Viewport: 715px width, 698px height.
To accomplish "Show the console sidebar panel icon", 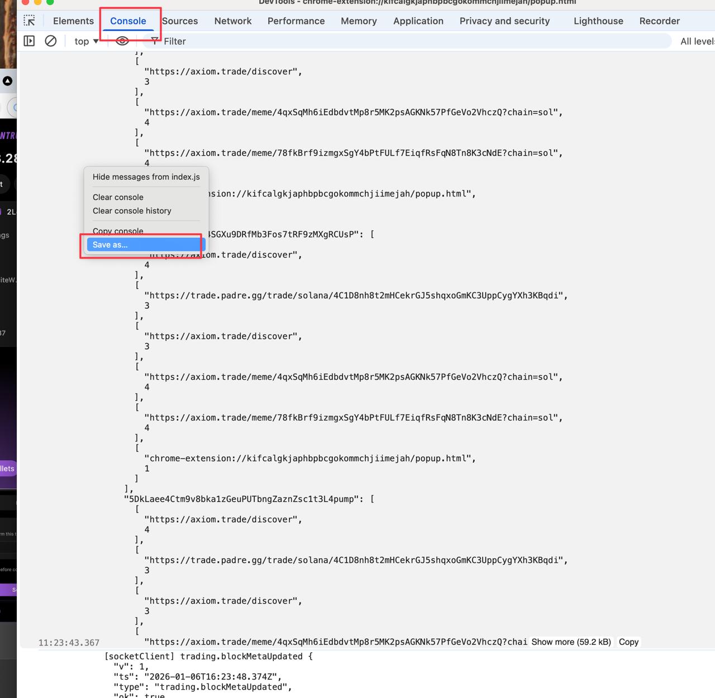I will click(x=29, y=41).
